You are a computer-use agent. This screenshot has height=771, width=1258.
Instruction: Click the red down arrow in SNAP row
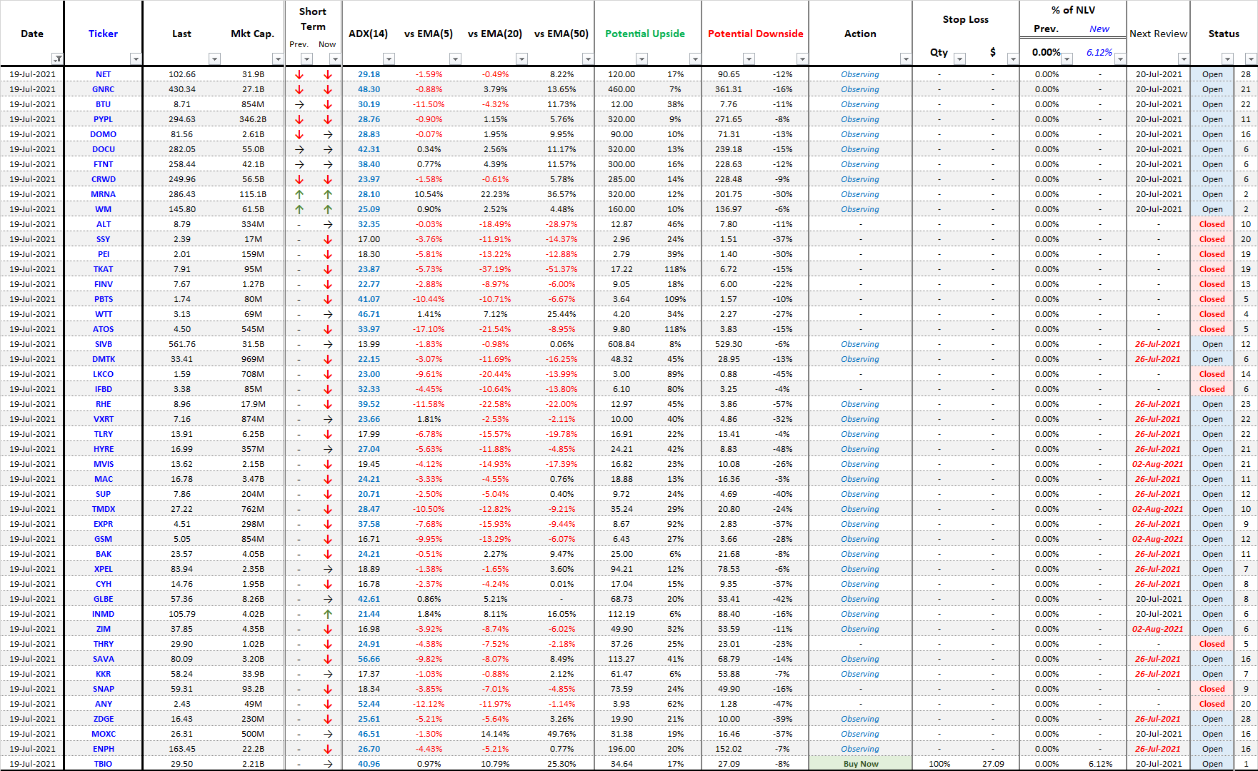(328, 689)
